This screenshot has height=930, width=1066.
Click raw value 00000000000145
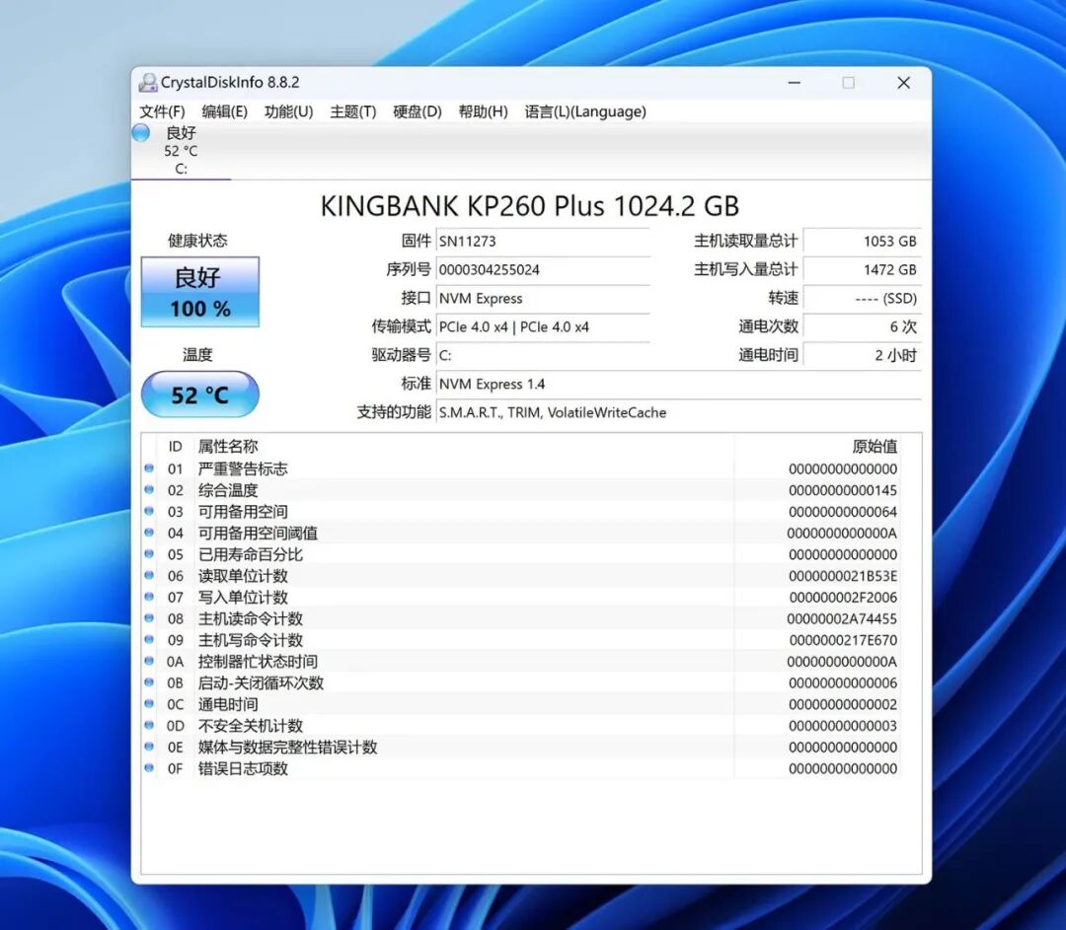(842, 490)
